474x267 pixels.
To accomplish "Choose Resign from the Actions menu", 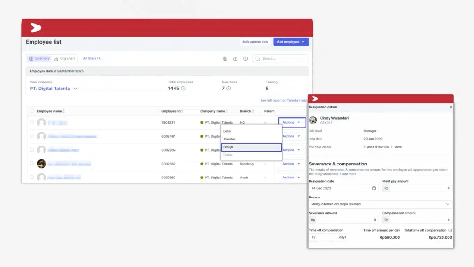I will click(x=251, y=147).
